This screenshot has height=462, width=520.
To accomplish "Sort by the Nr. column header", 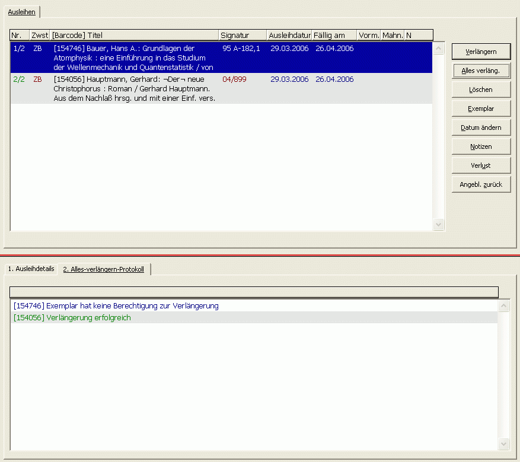I will pos(20,35).
